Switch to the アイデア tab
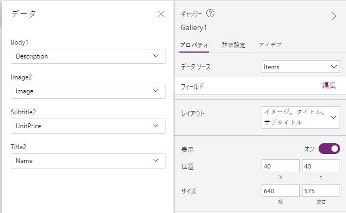 [x=270, y=45]
